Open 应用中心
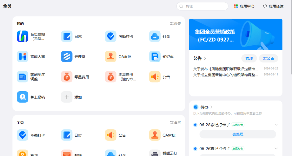Image resolution: width=292 pixels, height=156 pixels. 244,6
